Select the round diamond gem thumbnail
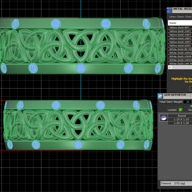Viewport: 192px width, 192px height. click(x=163, y=118)
